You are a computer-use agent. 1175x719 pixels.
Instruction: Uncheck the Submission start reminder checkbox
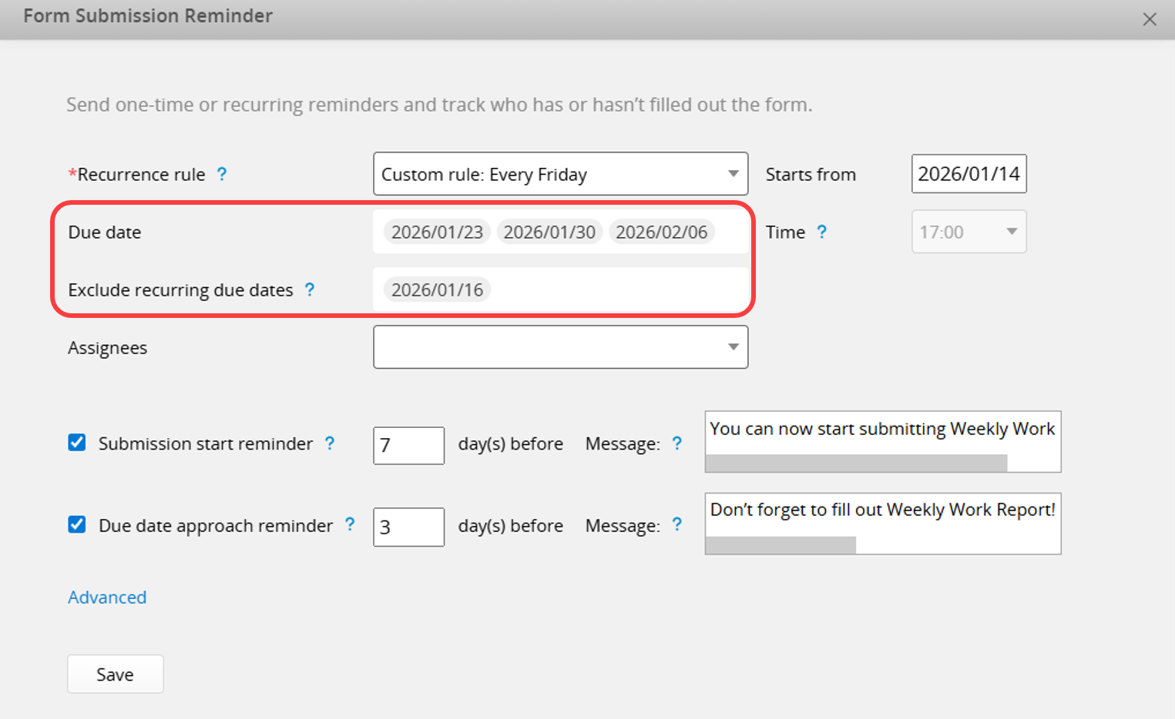pyautogui.click(x=77, y=443)
